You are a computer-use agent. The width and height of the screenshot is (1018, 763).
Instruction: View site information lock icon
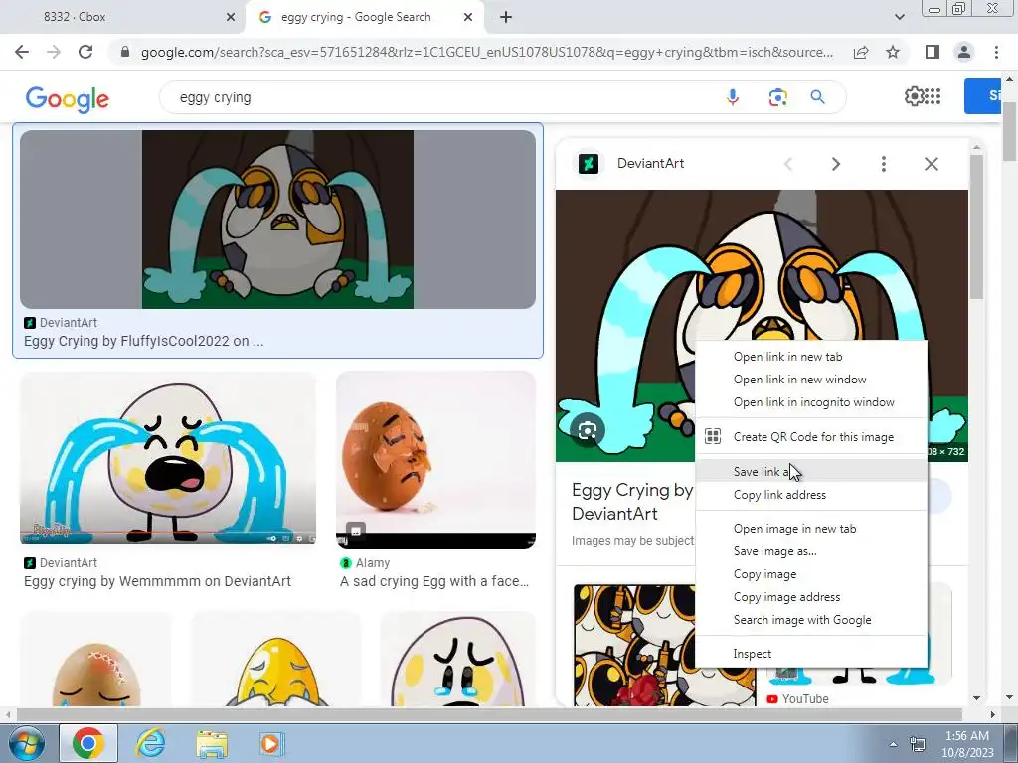(125, 52)
